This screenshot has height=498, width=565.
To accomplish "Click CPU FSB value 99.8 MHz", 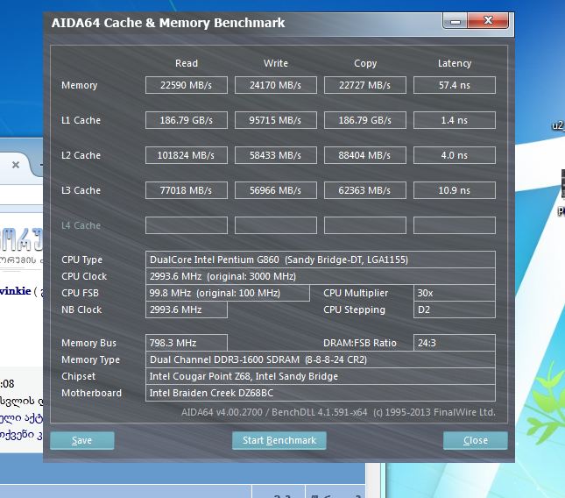I will tap(228, 293).
